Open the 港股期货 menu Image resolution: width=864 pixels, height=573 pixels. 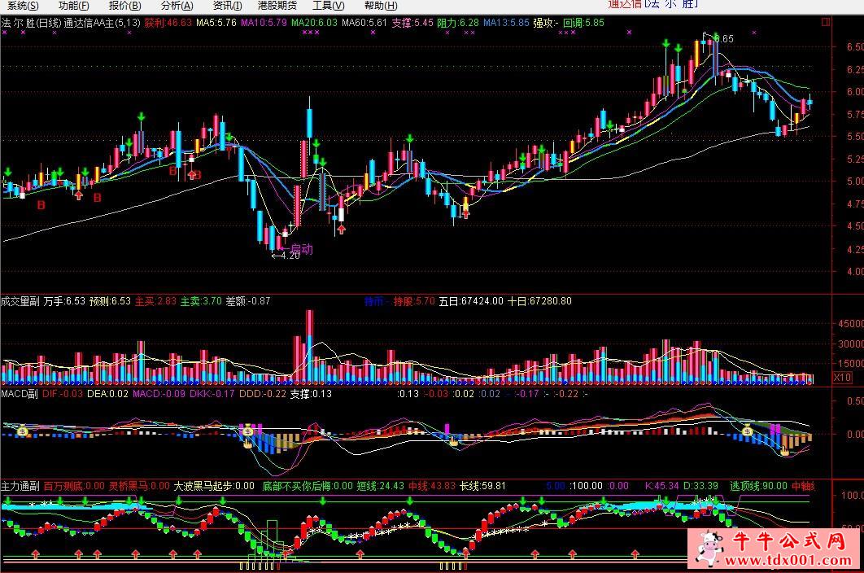tap(277, 6)
